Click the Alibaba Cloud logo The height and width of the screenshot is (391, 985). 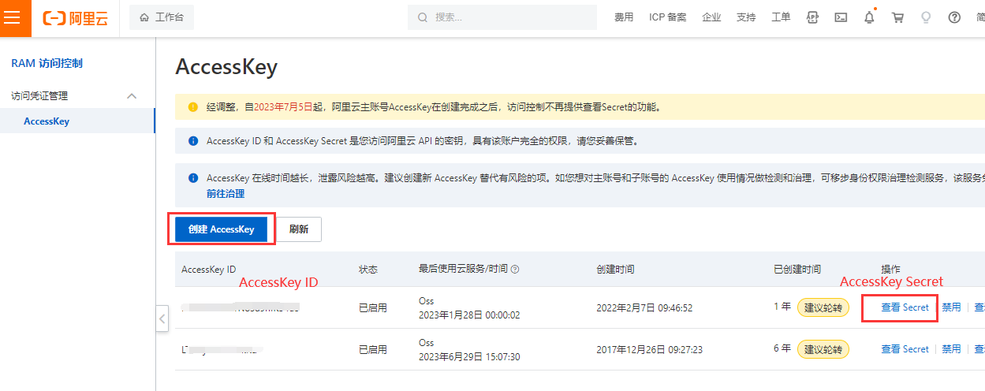click(x=76, y=18)
